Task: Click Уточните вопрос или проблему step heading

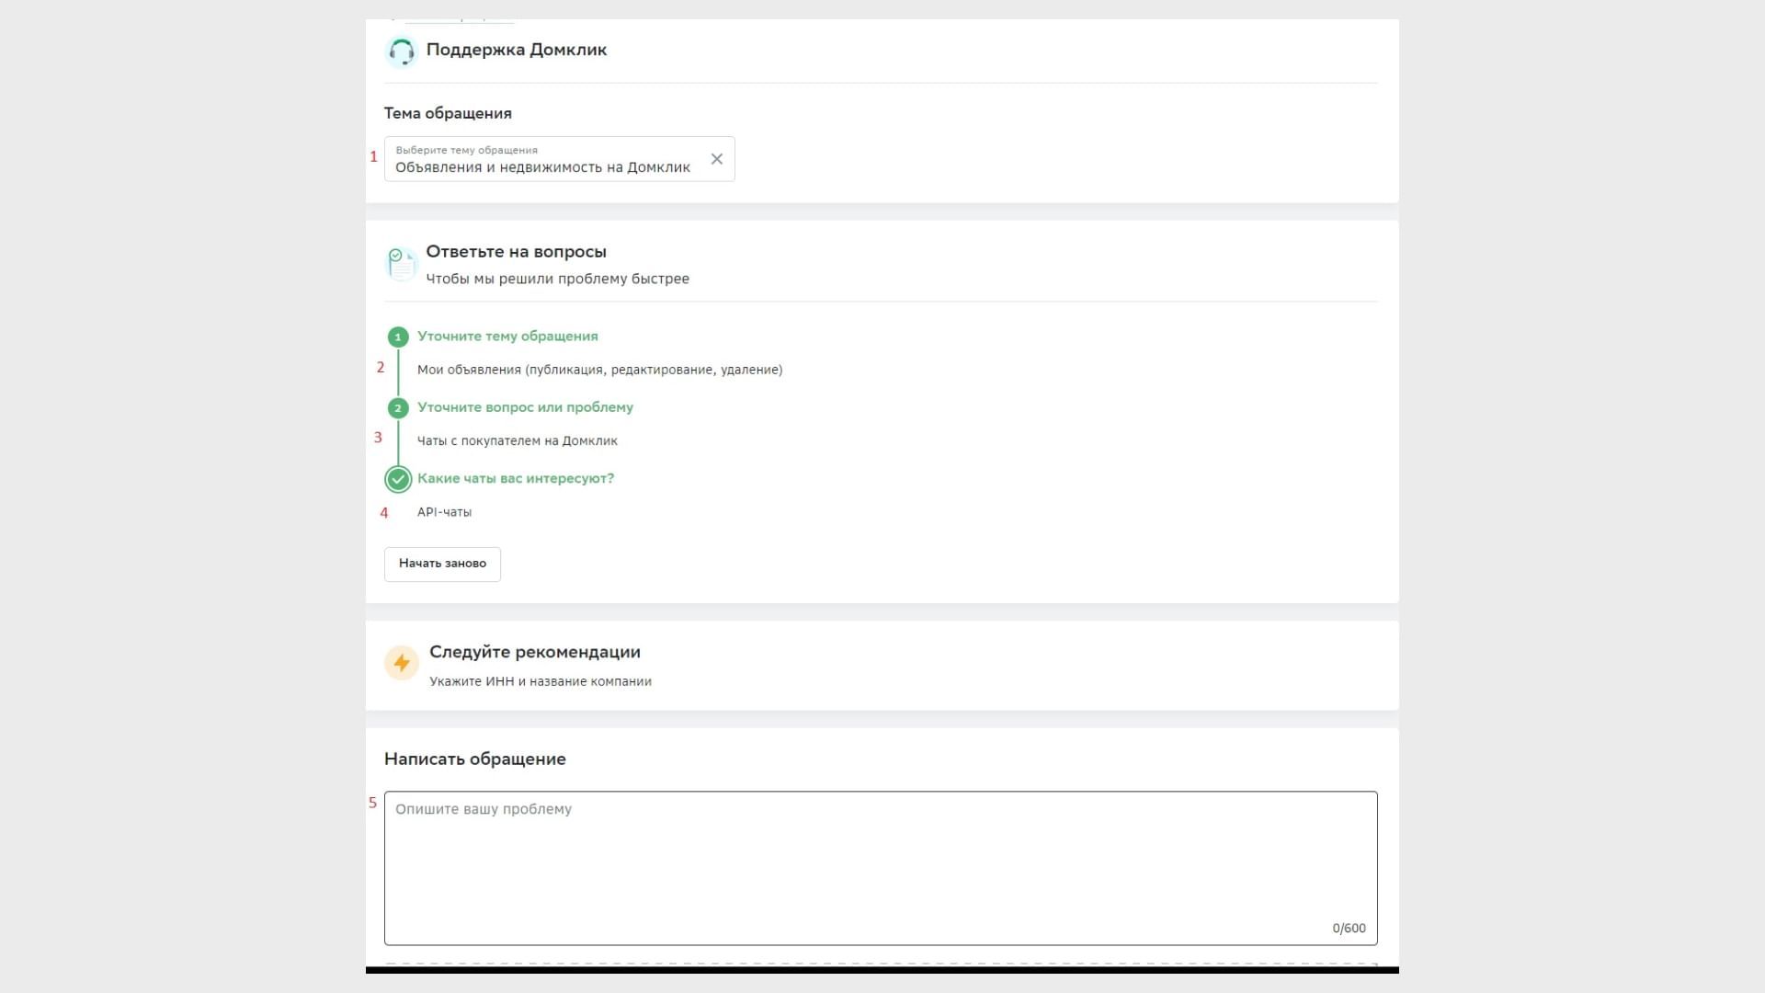Action: [525, 407]
